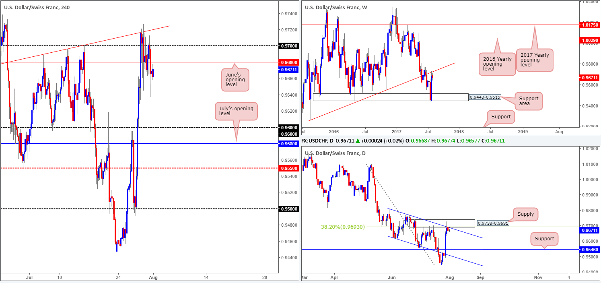
Task: Click 'Jun' on the daily chart time axis
Action: pyautogui.click(x=392, y=277)
